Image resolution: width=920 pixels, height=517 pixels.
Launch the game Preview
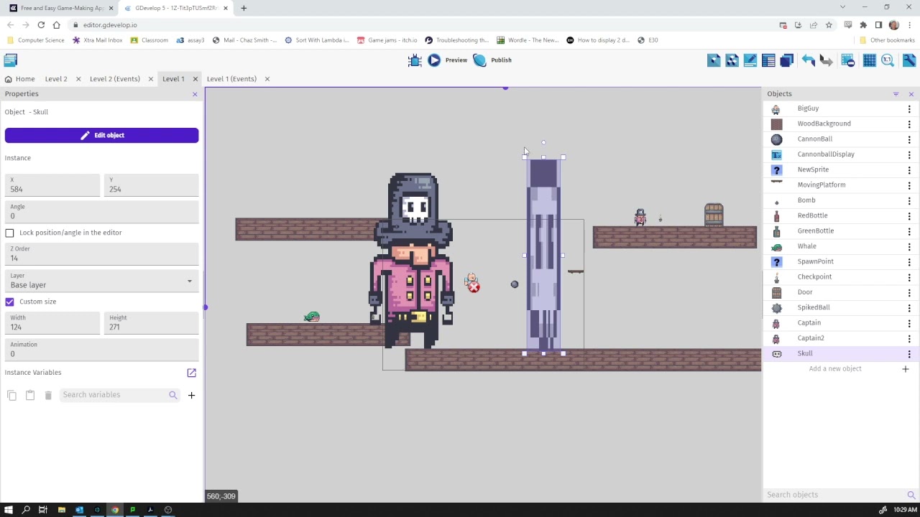click(x=447, y=60)
